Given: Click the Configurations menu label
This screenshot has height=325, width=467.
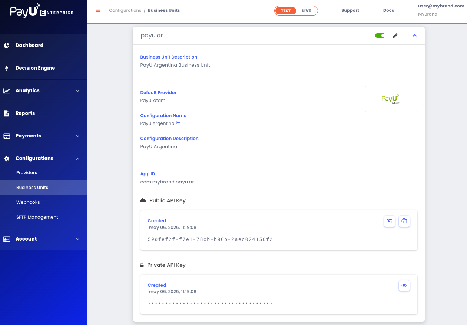Looking at the screenshot, I should [x=34, y=159].
